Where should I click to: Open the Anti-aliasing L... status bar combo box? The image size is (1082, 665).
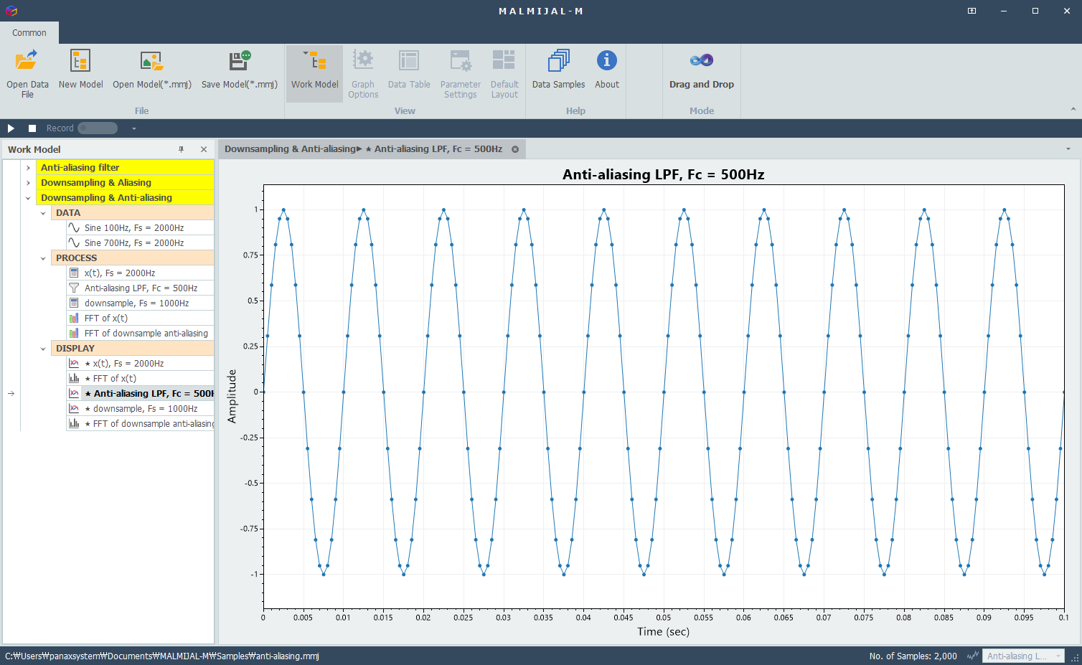click(x=1023, y=656)
